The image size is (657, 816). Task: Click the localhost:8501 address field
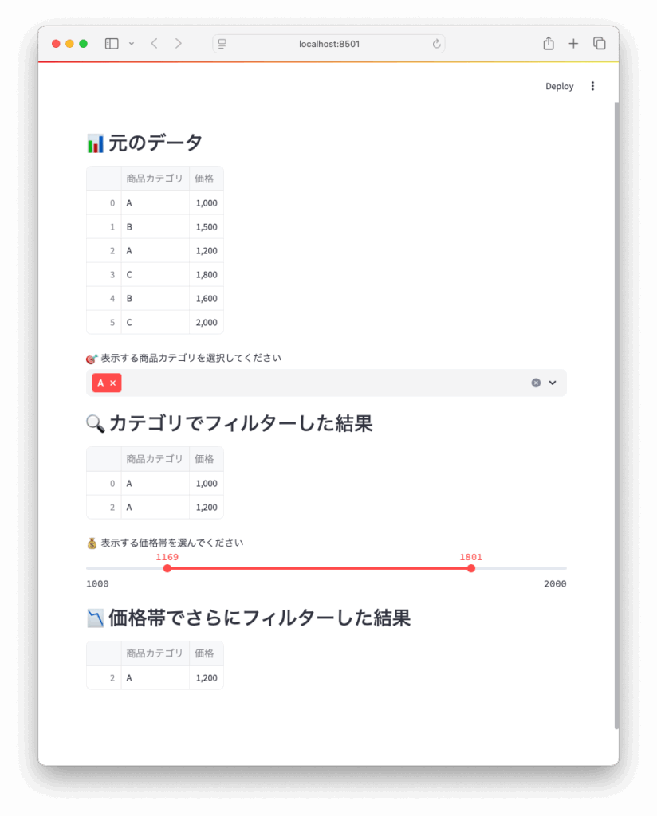tap(329, 44)
